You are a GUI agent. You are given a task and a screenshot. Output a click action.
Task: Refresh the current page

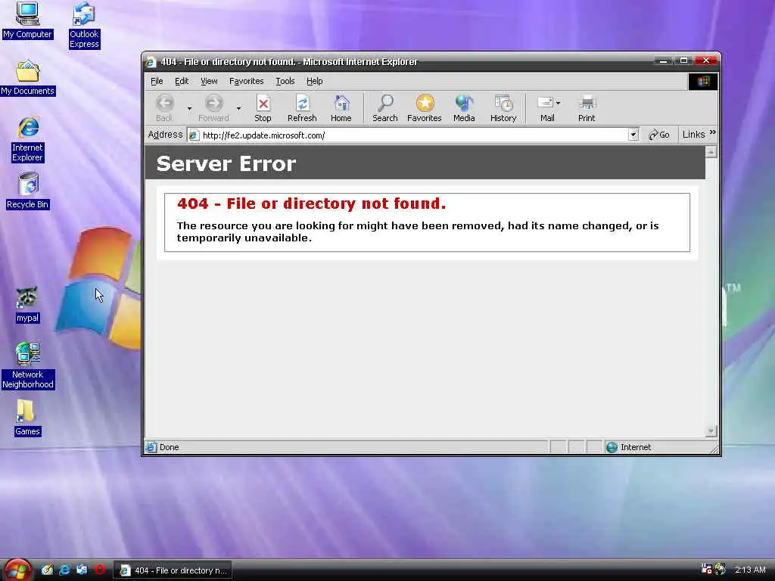[302, 108]
